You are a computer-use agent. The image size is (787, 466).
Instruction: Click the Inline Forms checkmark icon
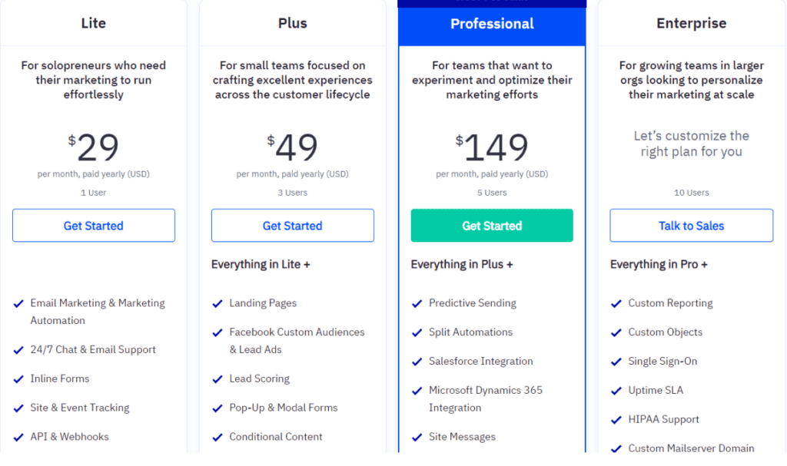pos(18,378)
